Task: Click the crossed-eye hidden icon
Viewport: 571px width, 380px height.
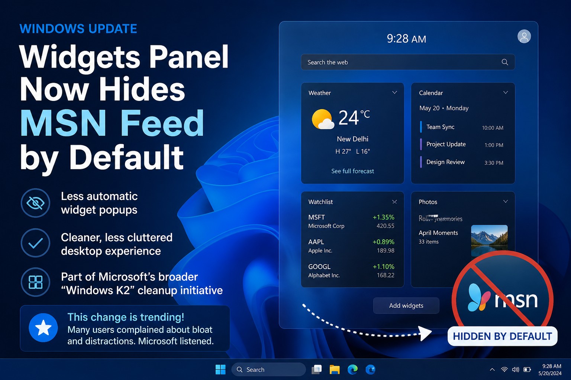Action: pyautogui.click(x=35, y=203)
